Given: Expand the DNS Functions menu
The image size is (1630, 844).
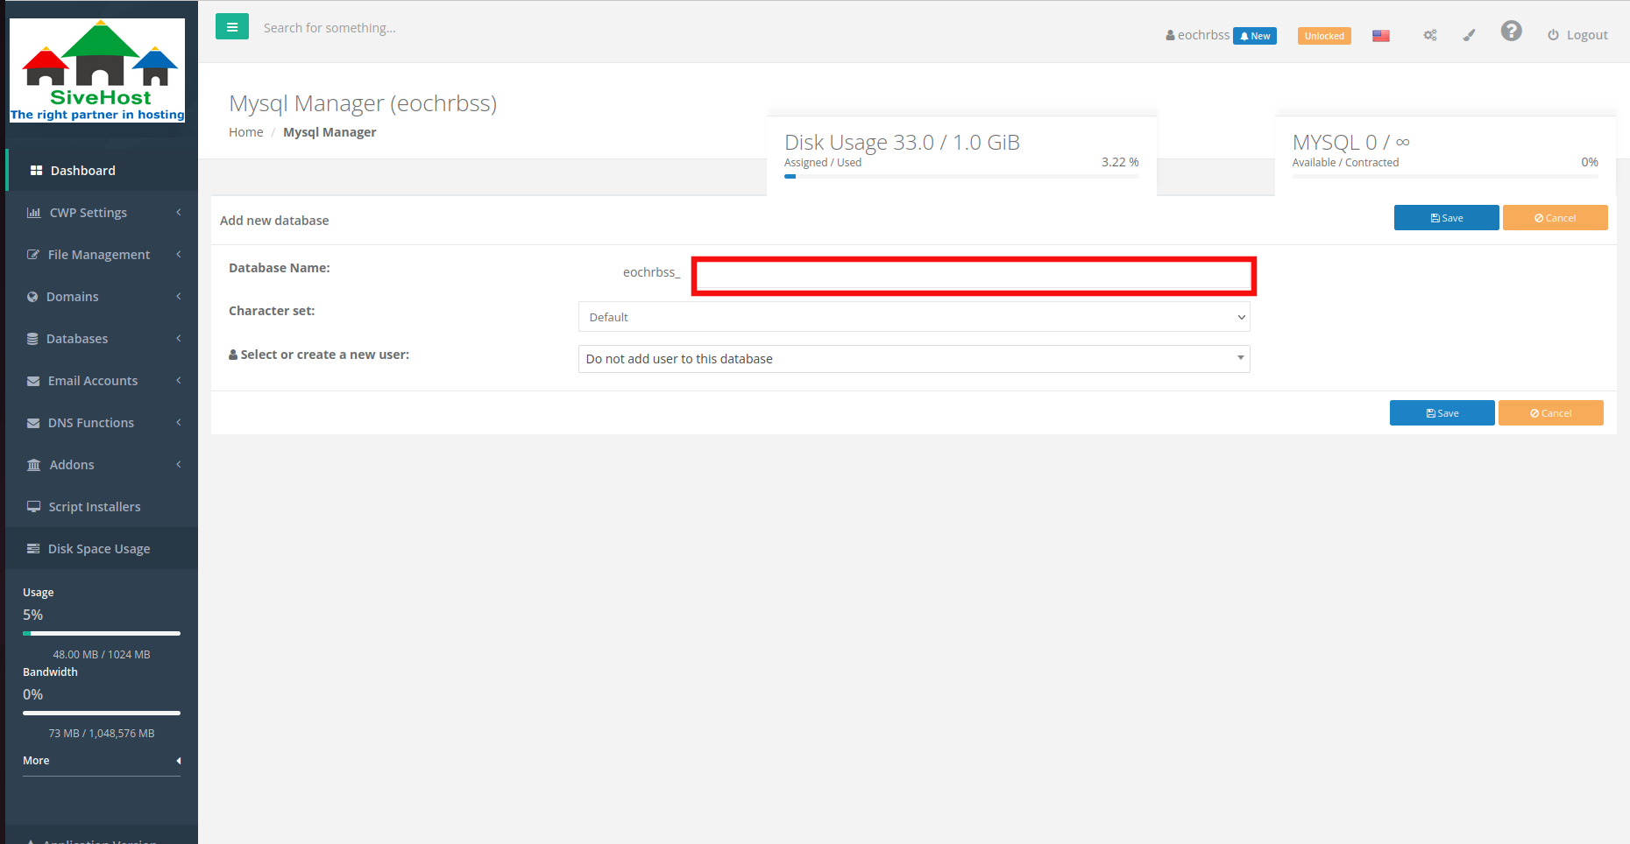Looking at the screenshot, I should pyautogui.click(x=102, y=422).
